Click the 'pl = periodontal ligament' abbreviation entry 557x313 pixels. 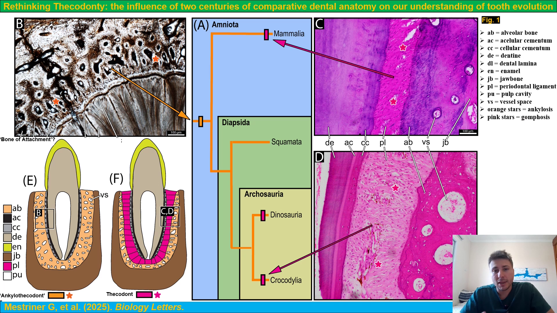click(x=522, y=86)
